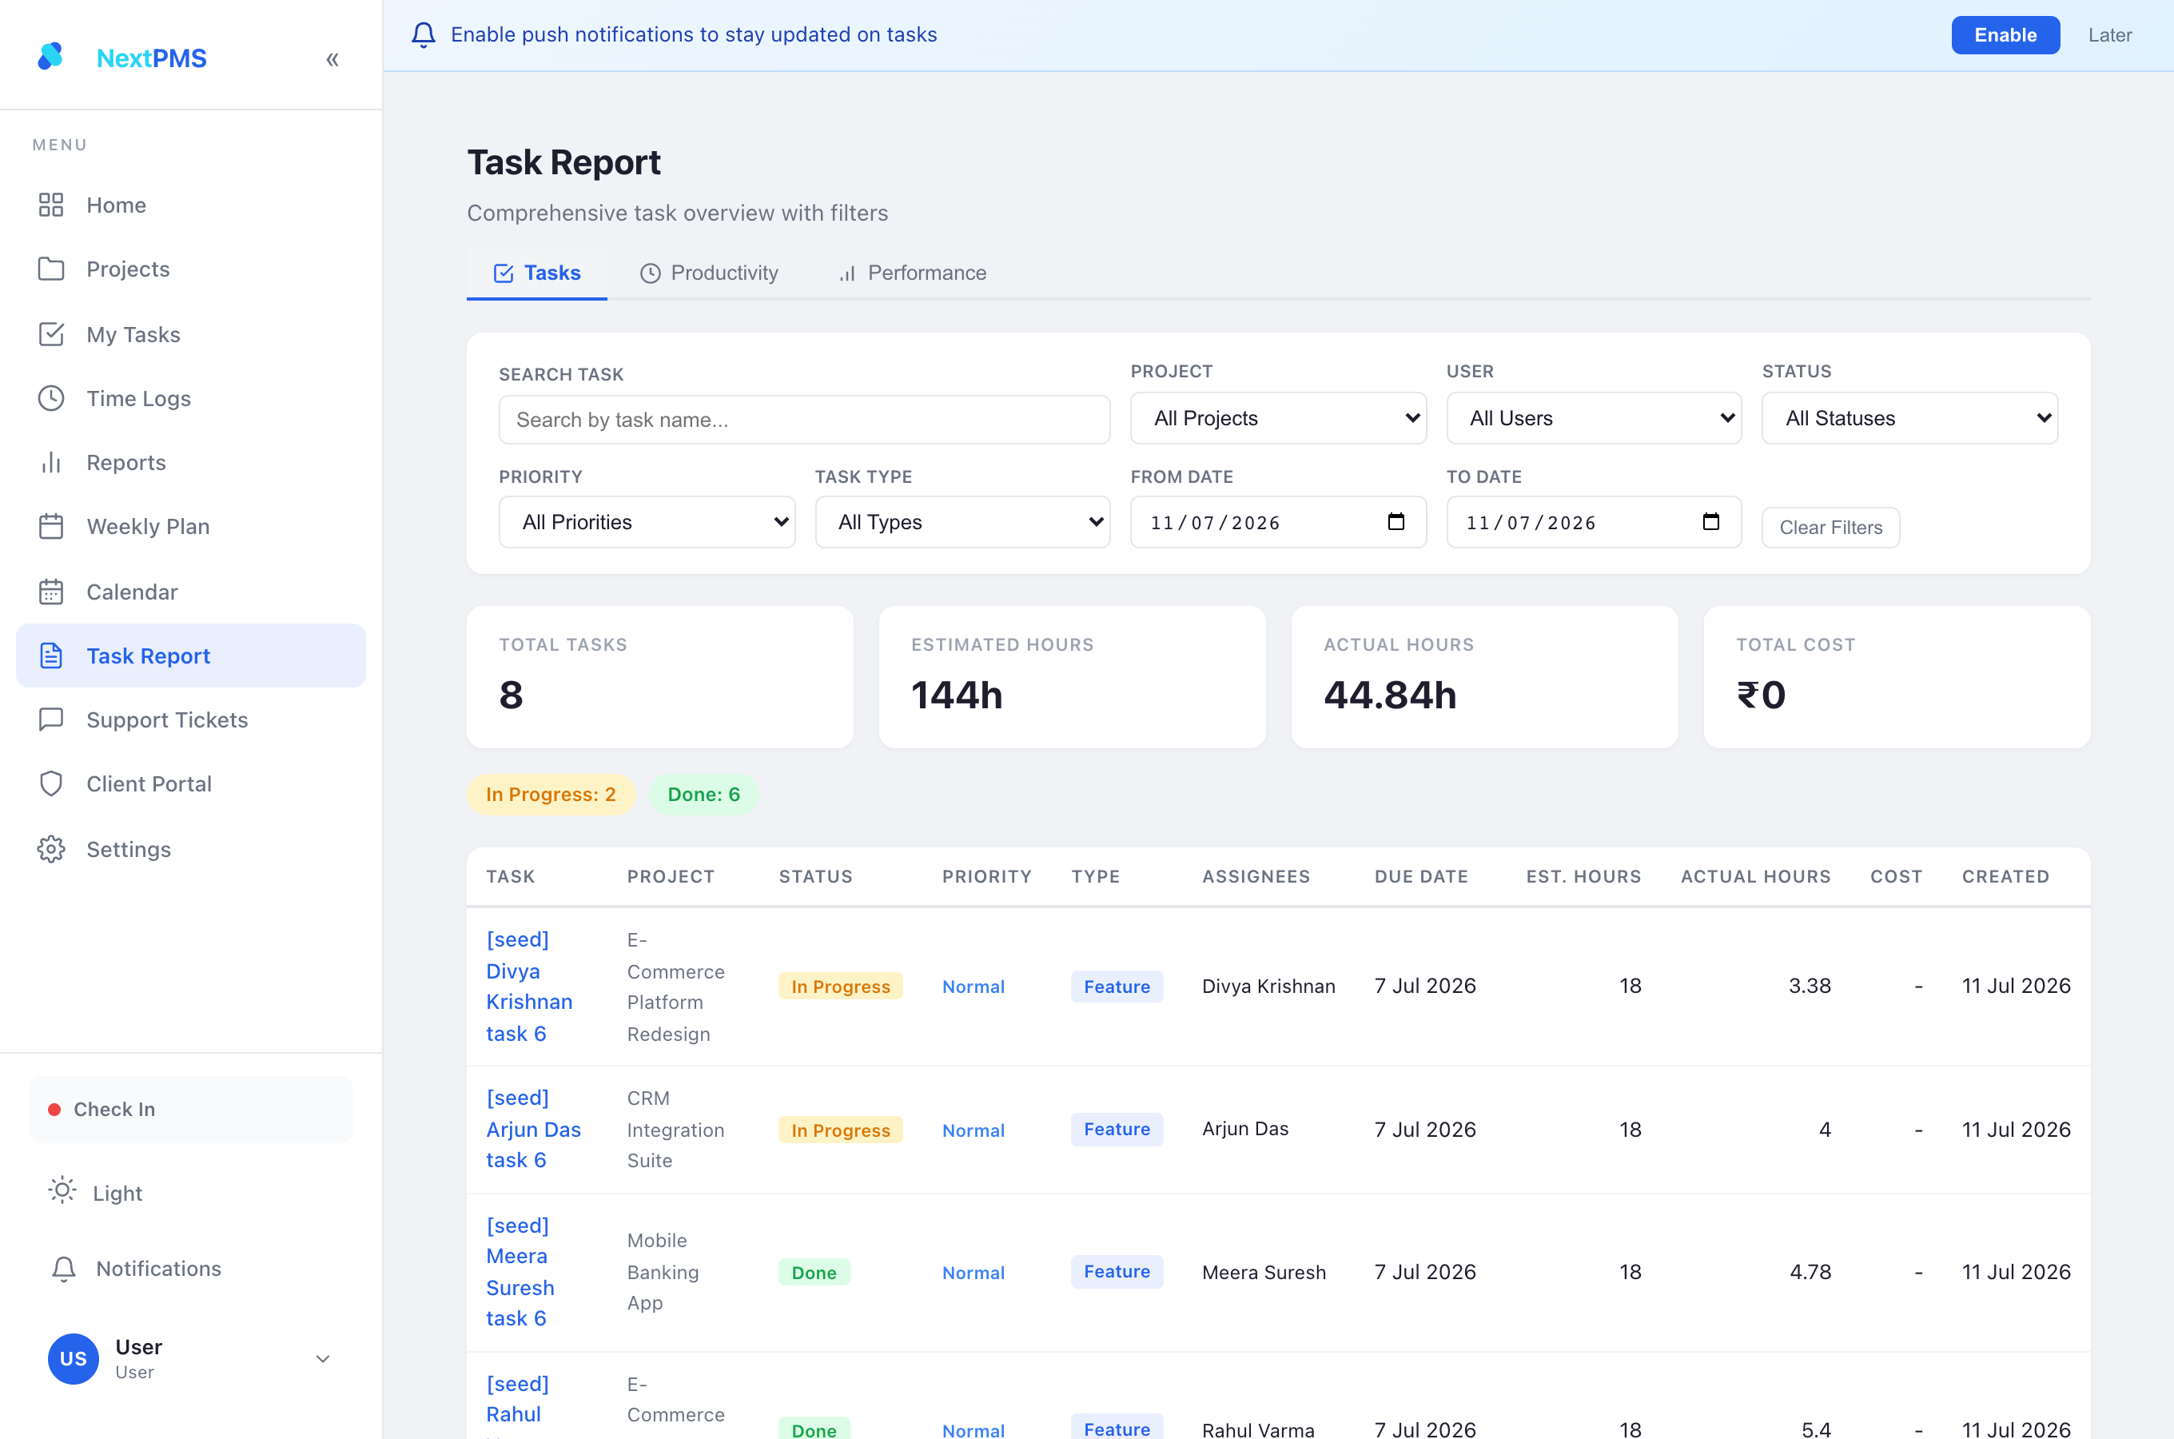Viewport: 2174px width, 1439px height.
Task: Open the Arjun Das task 6 link
Action: click(534, 1129)
